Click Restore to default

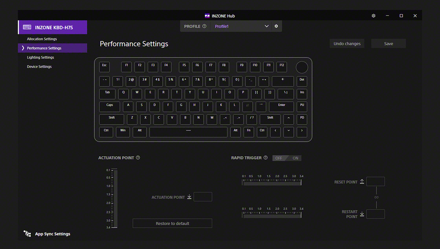tap(172, 223)
